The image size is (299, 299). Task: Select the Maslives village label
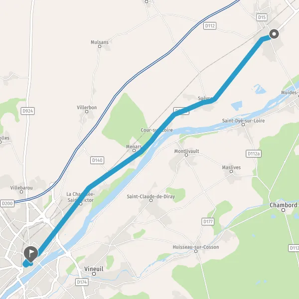point(231,167)
